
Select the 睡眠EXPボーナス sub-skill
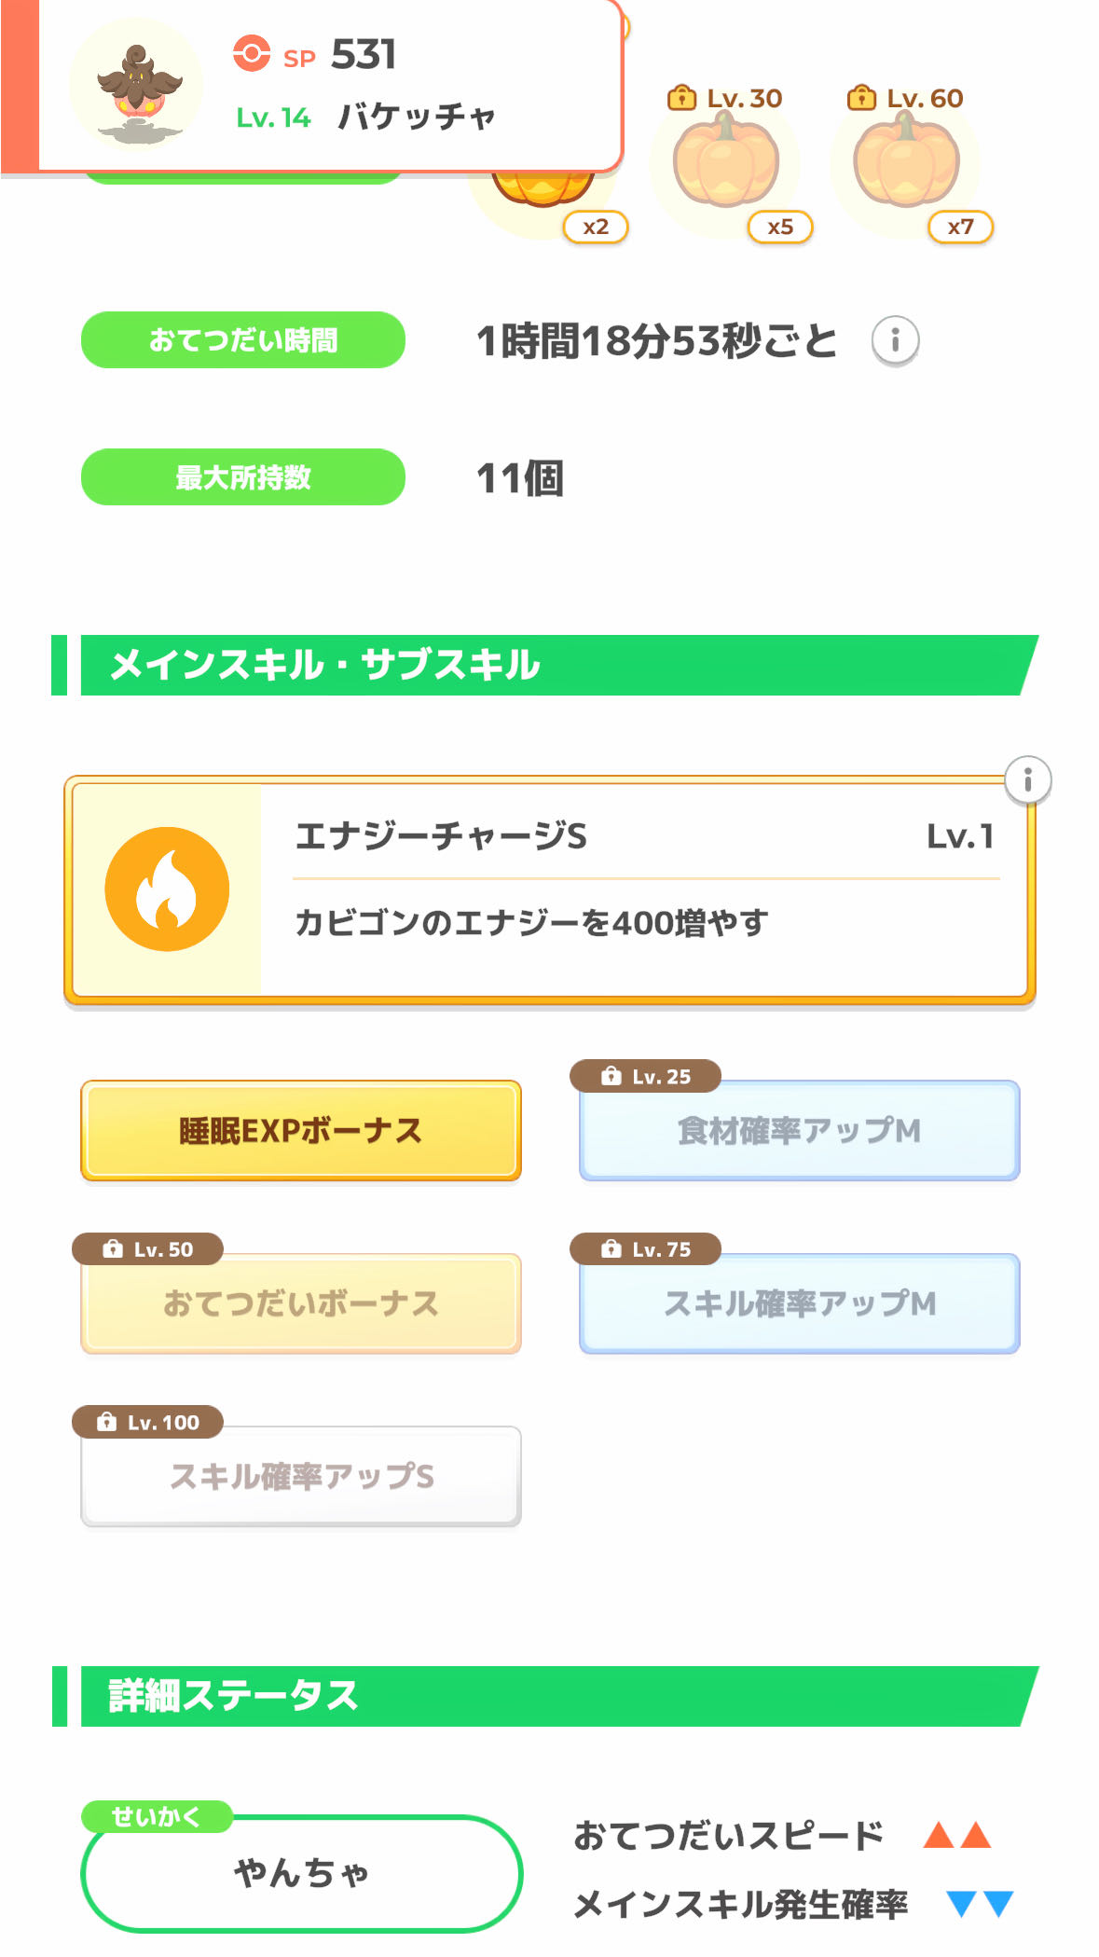[300, 1131]
